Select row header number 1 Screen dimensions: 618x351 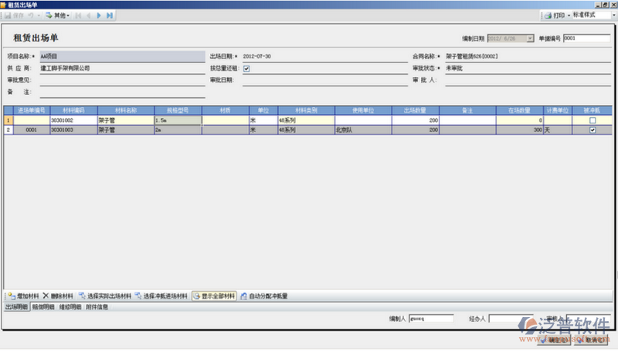(x=8, y=120)
